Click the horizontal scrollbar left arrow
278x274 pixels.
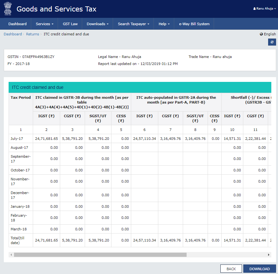(11, 255)
